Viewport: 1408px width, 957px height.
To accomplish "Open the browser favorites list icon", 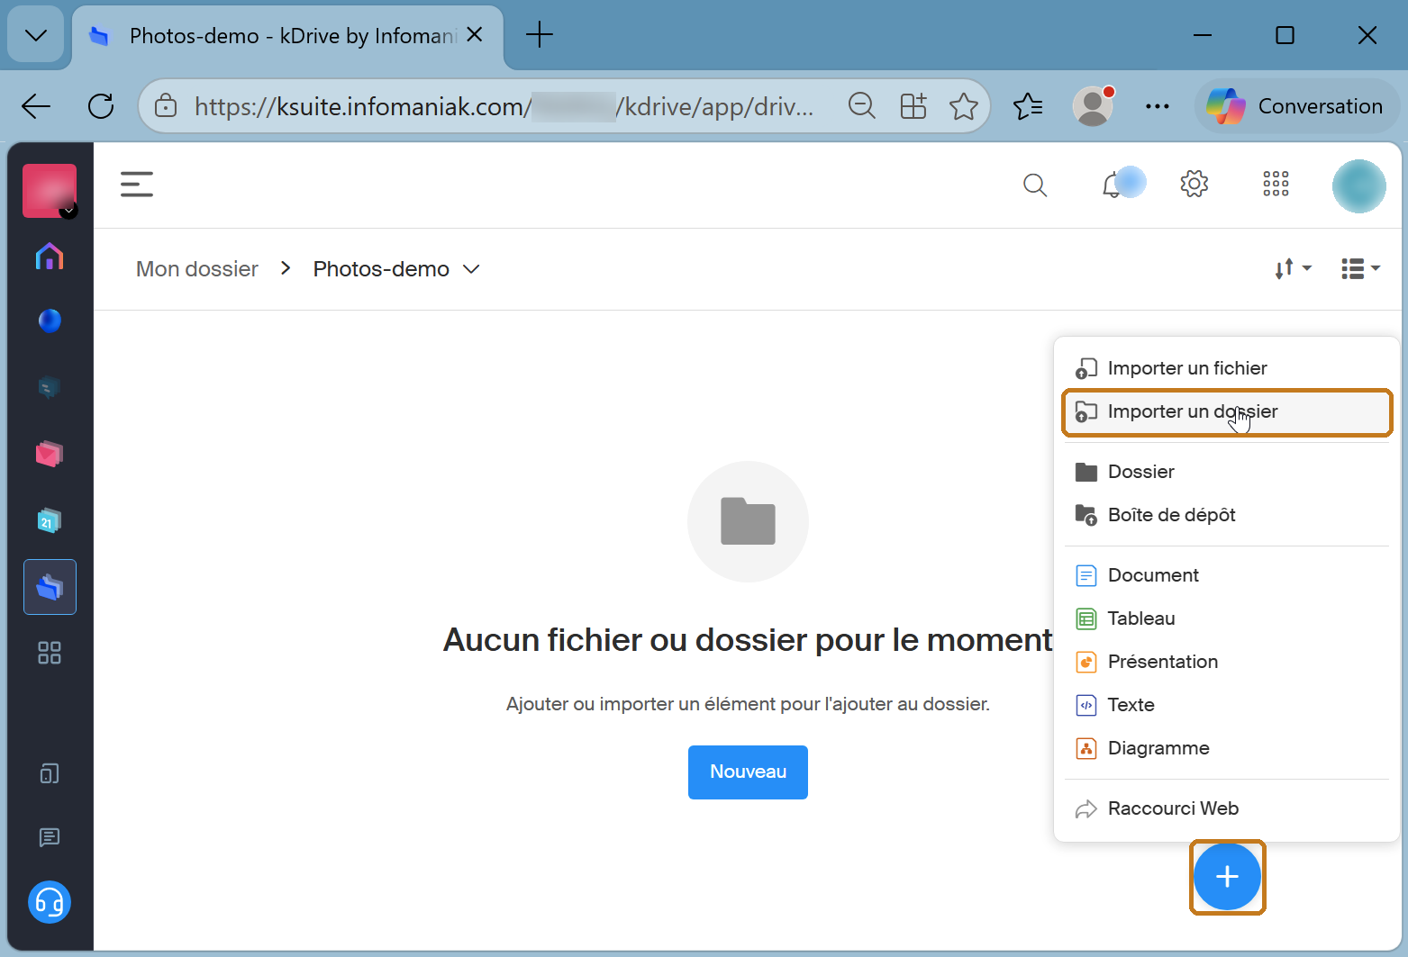I will point(1028,106).
